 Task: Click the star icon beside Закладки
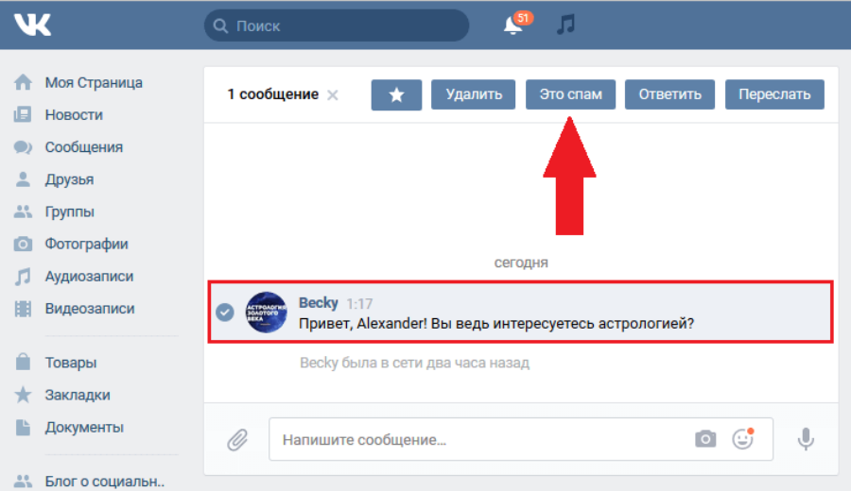click(23, 395)
